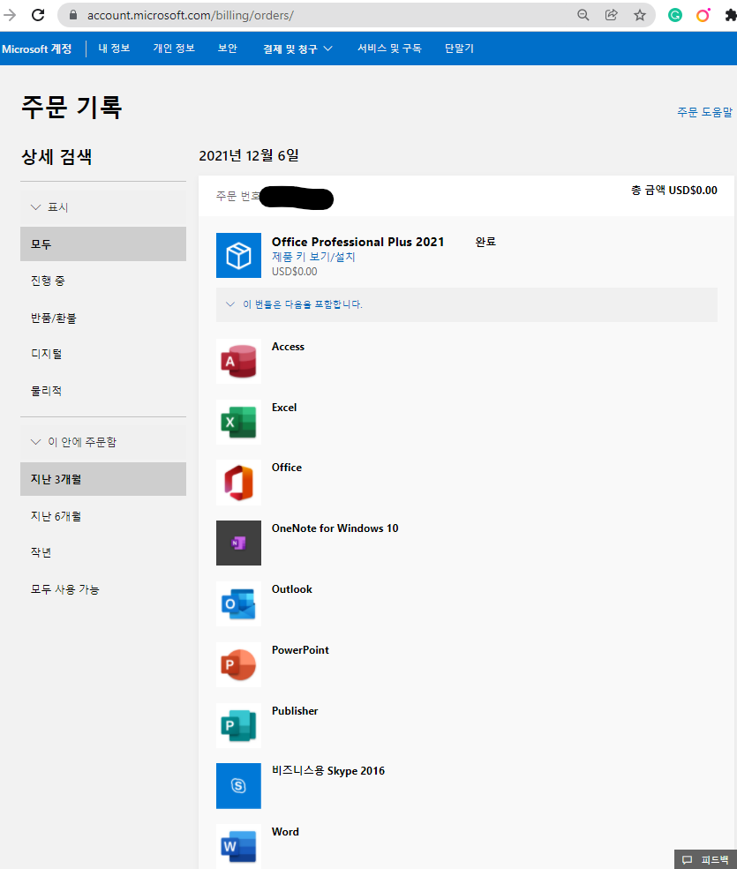Click the Access product name
The width and height of the screenshot is (737, 869).
(288, 347)
